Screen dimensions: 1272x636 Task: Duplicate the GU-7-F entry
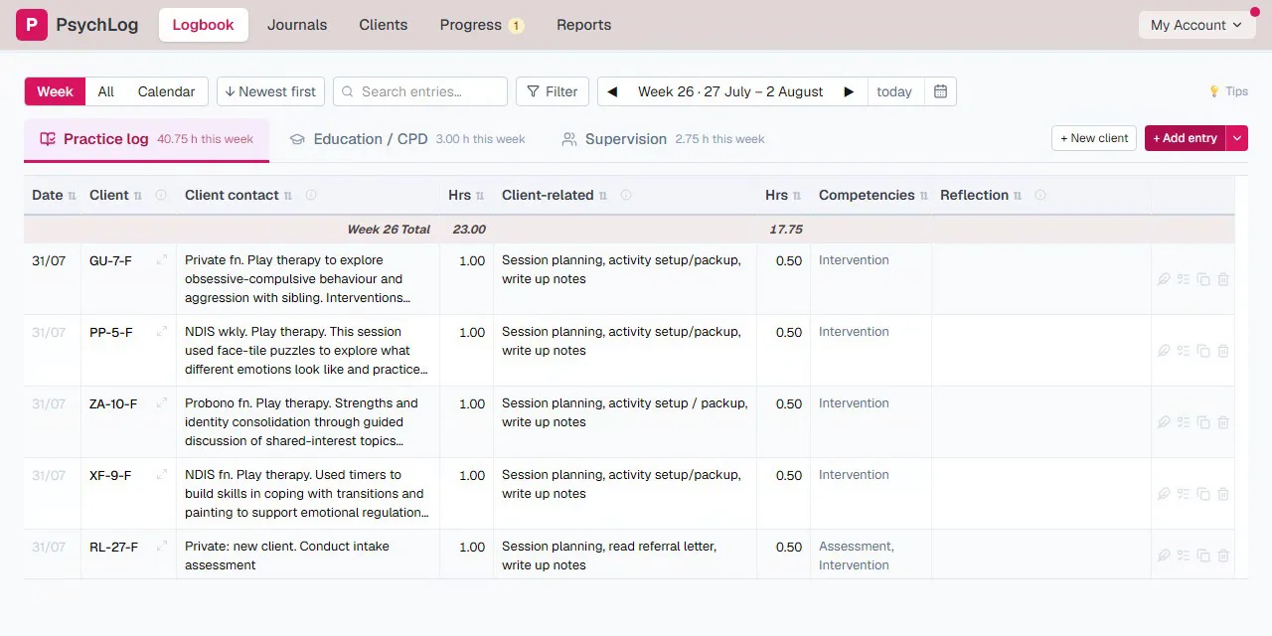1203,279
